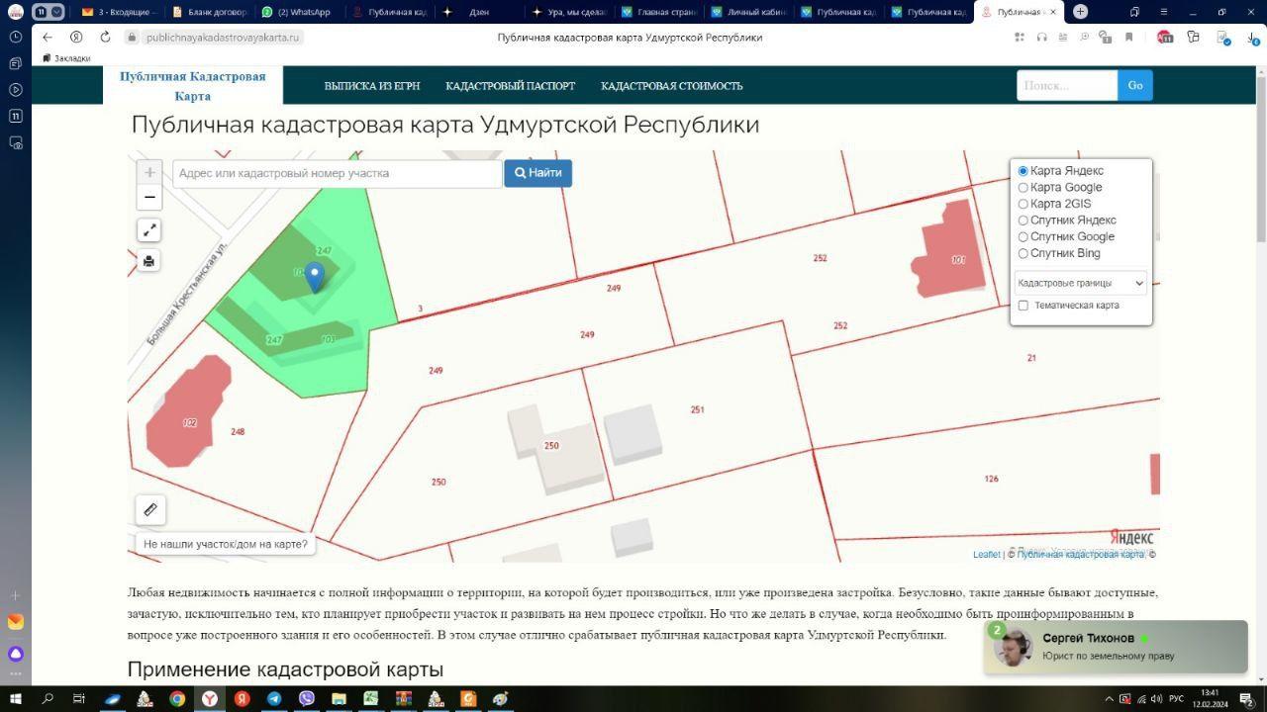Go back using browser back arrow
Screen dimensions: 1267x712
[48, 38]
